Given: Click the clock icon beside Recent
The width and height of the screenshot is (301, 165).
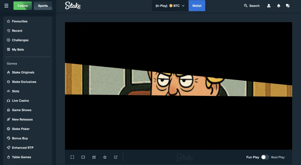Looking at the screenshot, I should coord(9,31).
